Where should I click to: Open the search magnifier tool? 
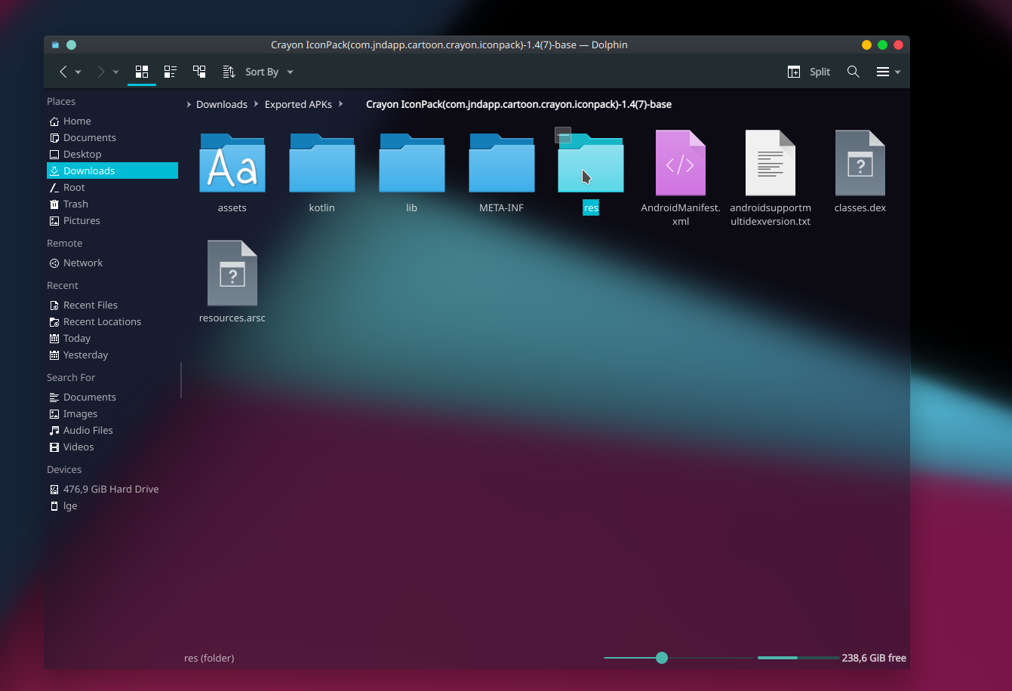coord(853,72)
